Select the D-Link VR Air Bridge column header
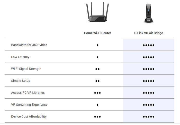Image resolution: width=180 pixels, height=125 pixels. (x=149, y=33)
